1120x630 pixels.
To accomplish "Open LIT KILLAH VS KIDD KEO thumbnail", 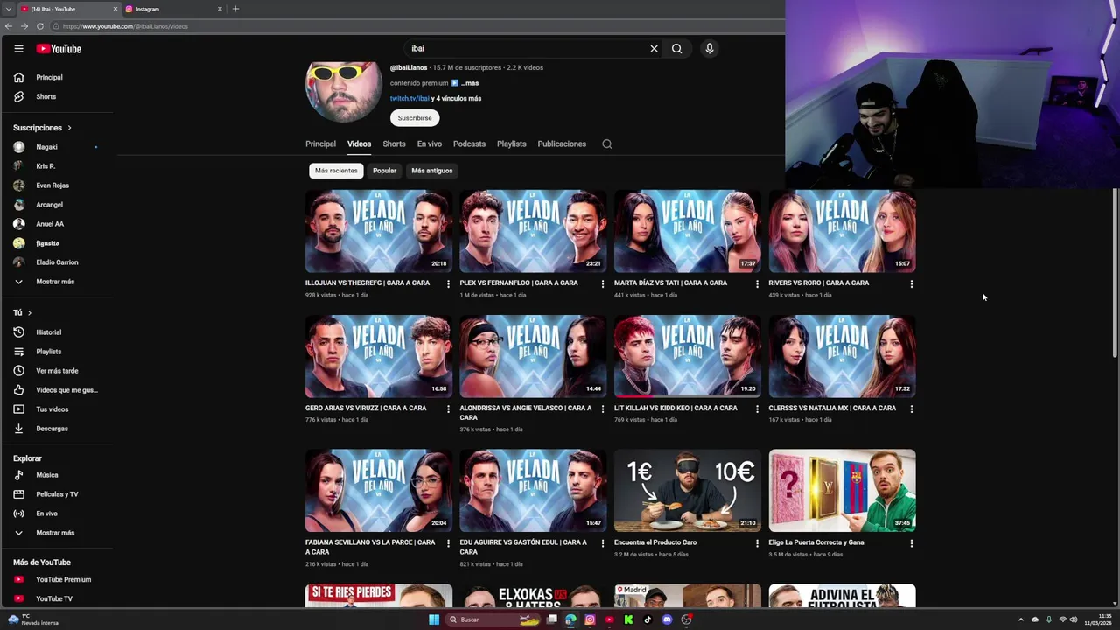I will tap(688, 356).
